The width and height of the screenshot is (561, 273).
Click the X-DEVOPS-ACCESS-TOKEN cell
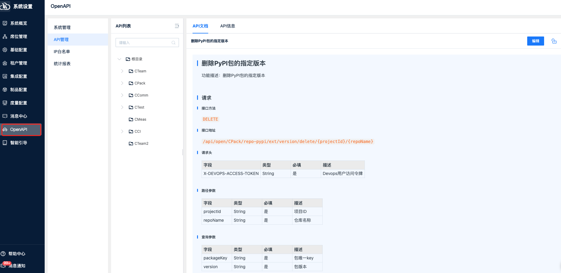231,173
